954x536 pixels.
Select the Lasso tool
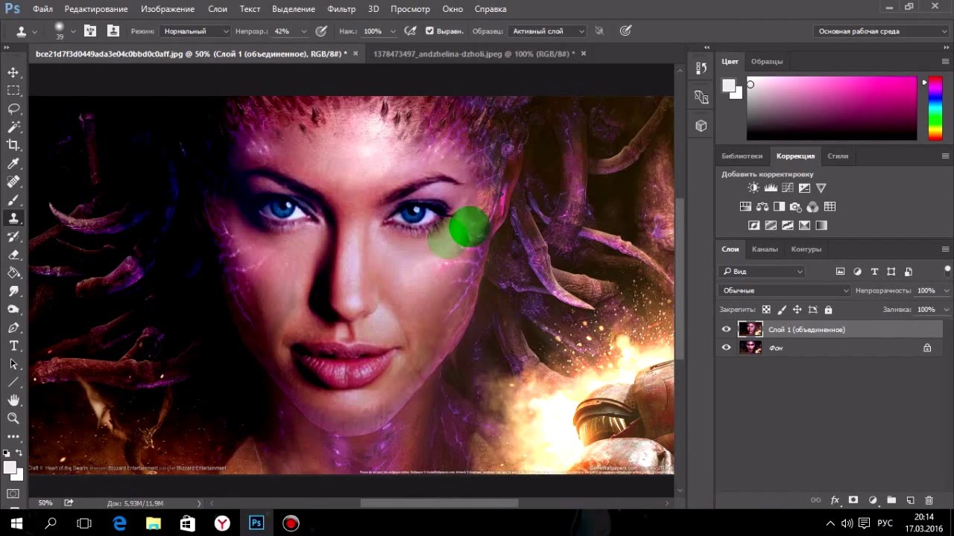13,109
